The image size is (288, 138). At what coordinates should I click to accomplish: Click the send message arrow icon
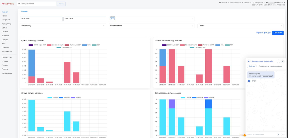click(283, 135)
